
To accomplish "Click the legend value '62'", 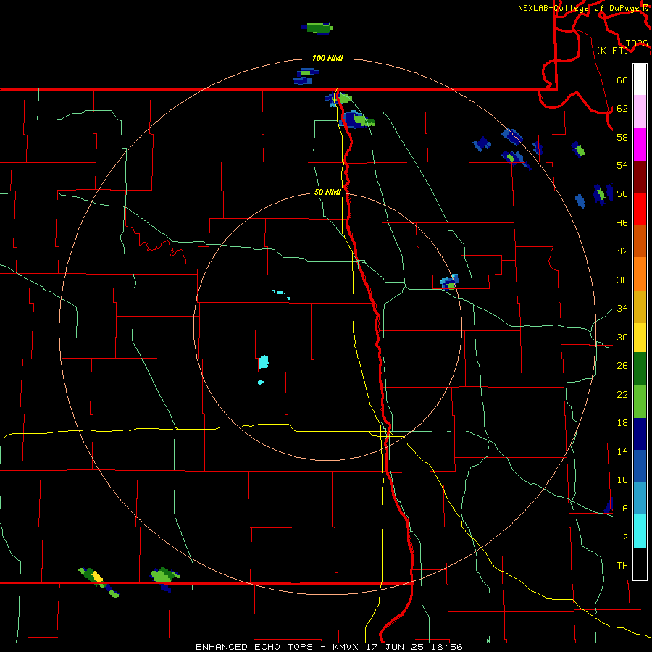I will (x=622, y=109).
